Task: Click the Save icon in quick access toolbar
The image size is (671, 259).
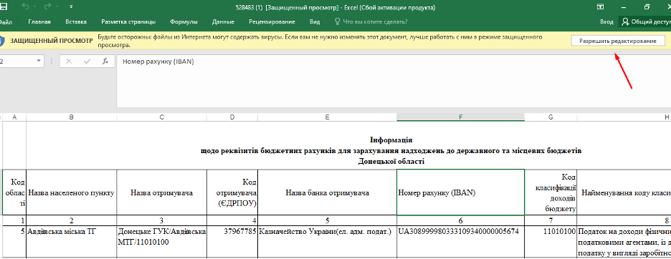Action: tap(4, 7)
